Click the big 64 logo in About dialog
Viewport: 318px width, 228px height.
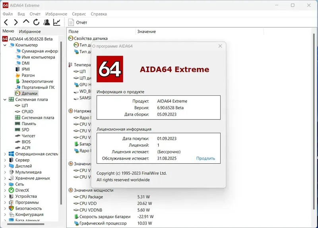pos(110,69)
